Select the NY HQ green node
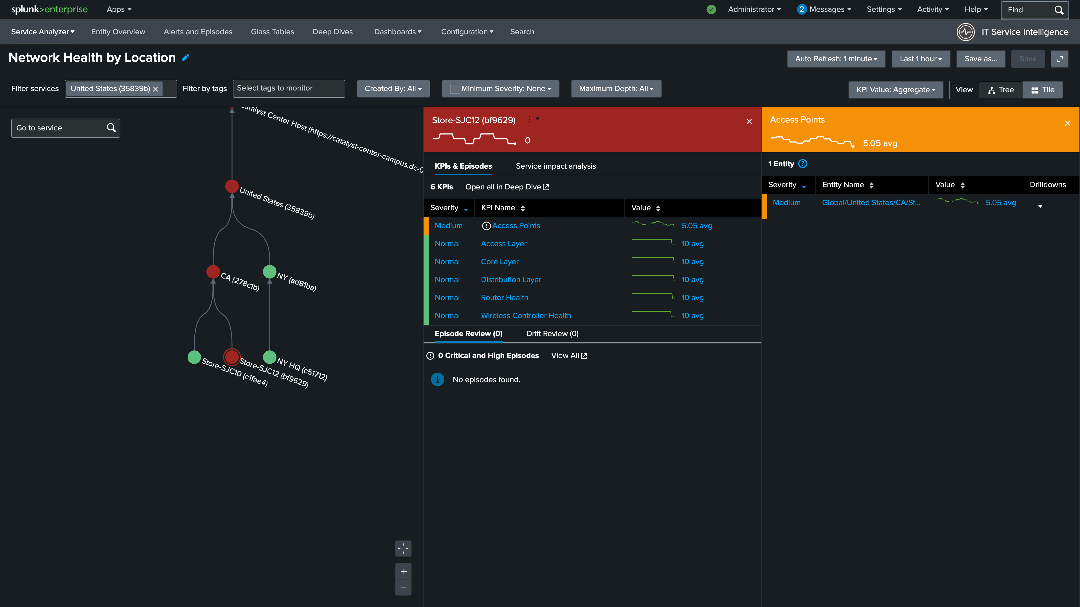Image resolution: width=1080 pixels, height=607 pixels. (270, 357)
